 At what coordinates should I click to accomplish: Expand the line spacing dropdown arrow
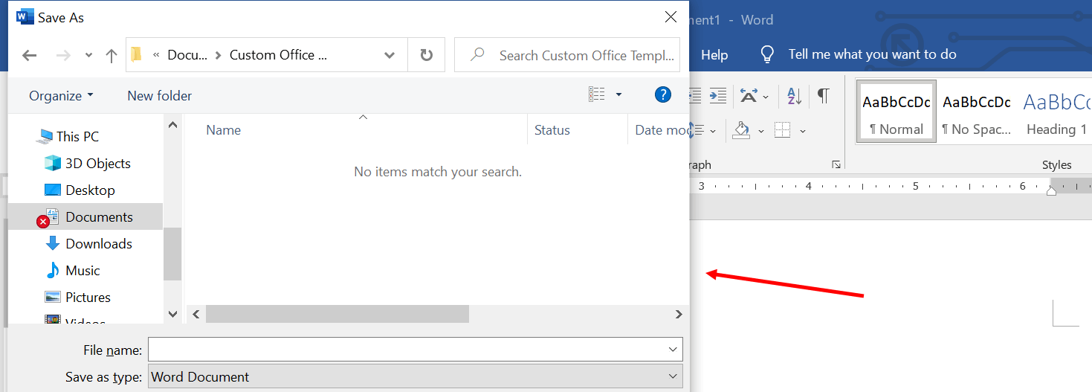(x=713, y=131)
